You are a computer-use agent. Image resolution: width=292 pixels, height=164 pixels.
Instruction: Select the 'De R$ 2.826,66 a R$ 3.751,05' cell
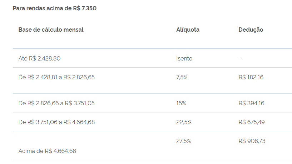[x=56, y=103]
